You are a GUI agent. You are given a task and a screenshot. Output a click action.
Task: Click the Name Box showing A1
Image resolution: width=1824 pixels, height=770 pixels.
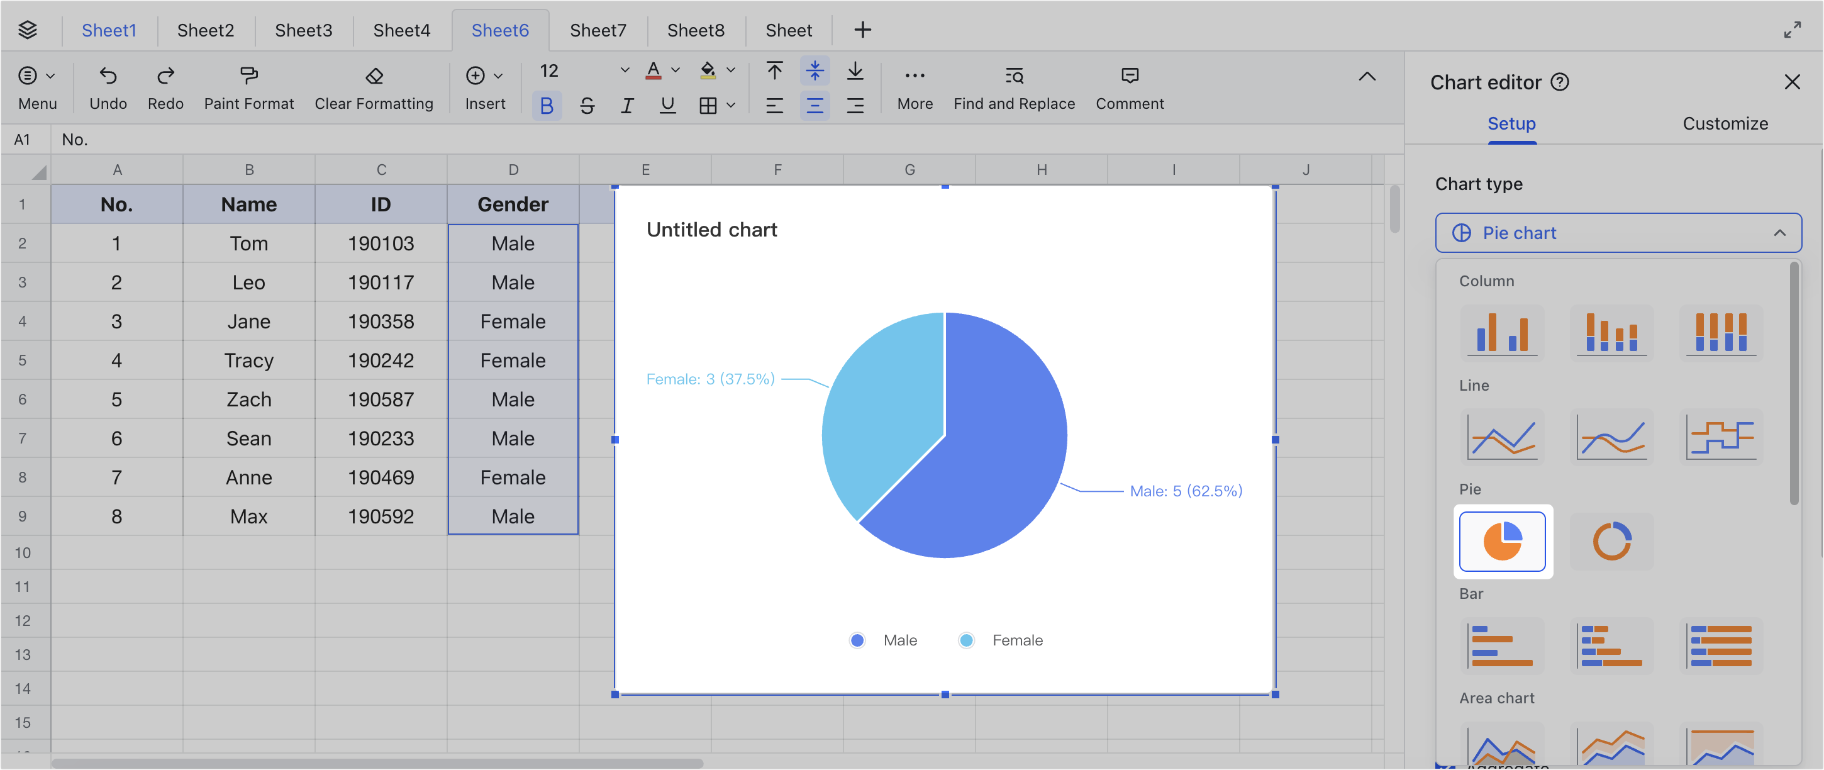[23, 139]
